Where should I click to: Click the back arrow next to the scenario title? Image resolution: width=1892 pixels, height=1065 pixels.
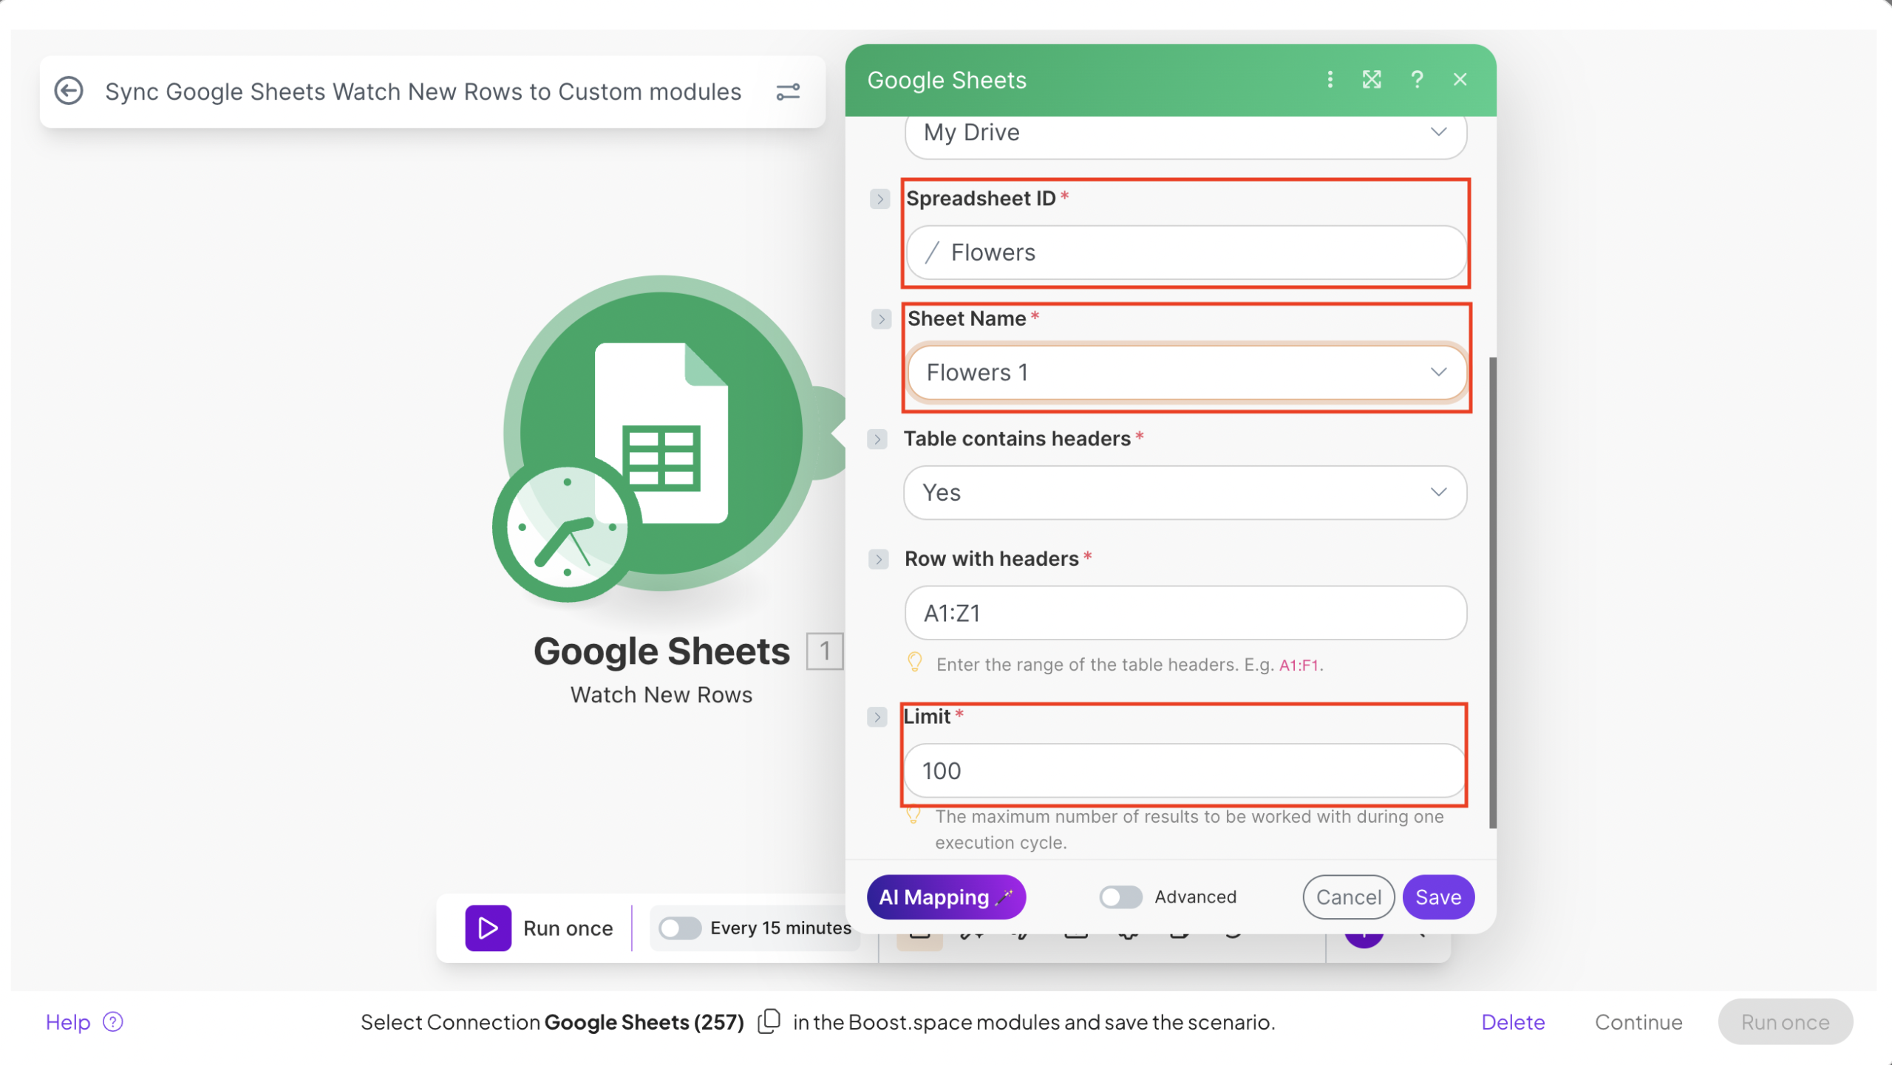coord(69,92)
